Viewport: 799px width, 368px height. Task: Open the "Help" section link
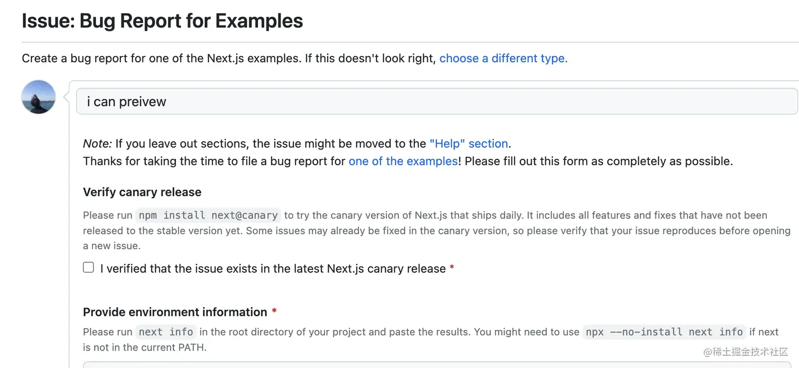468,144
